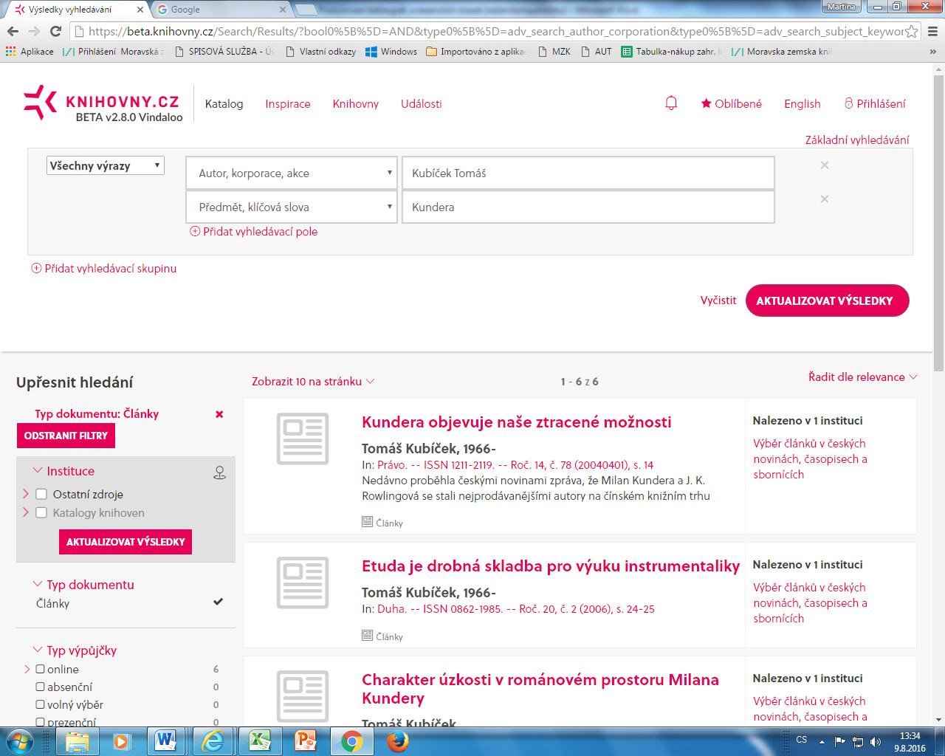Click the Knihovny.cz logo
The image size is (945, 756).
[x=102, y=103]
